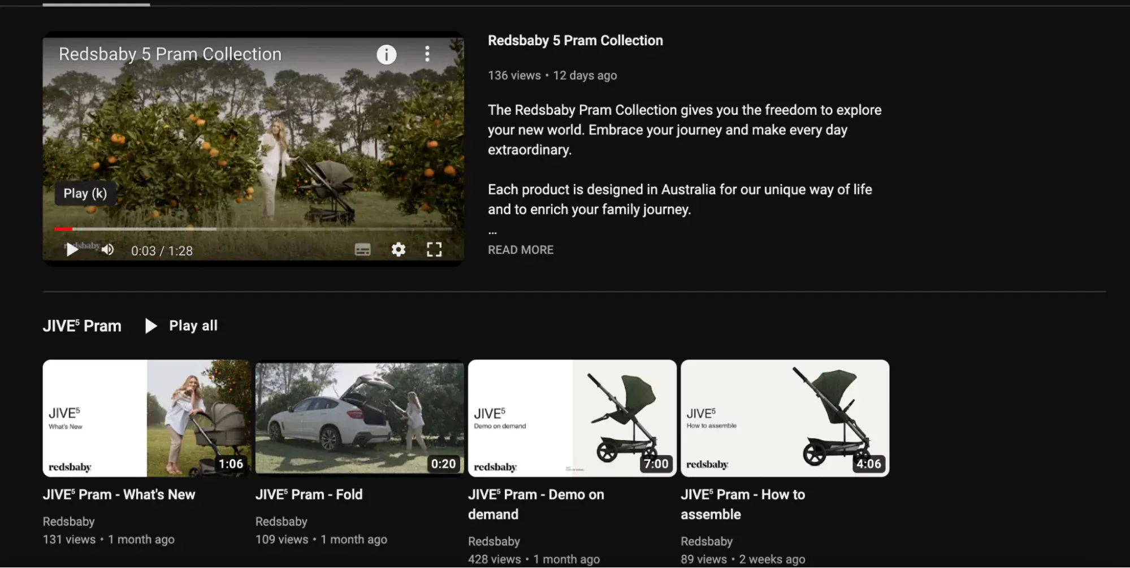Toggle subtitles with the captions icon
This screenshot has width=1130, height=568.
[x=362, y=250]
